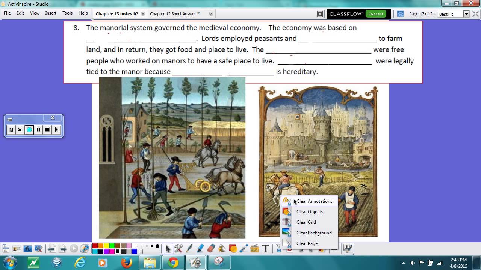Select the largest pen width dot

[x=157, y=246]
